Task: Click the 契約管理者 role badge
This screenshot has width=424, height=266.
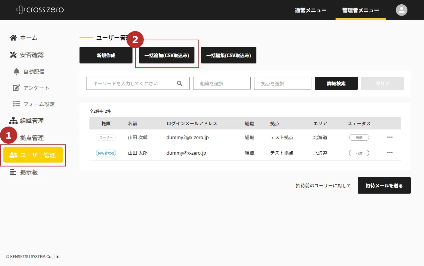Action: [106, 153]
